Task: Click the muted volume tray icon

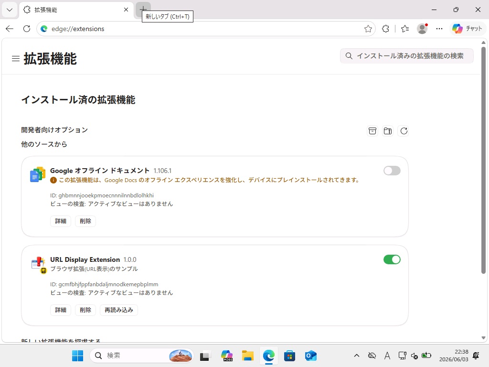Action: [x=415, y=356]
